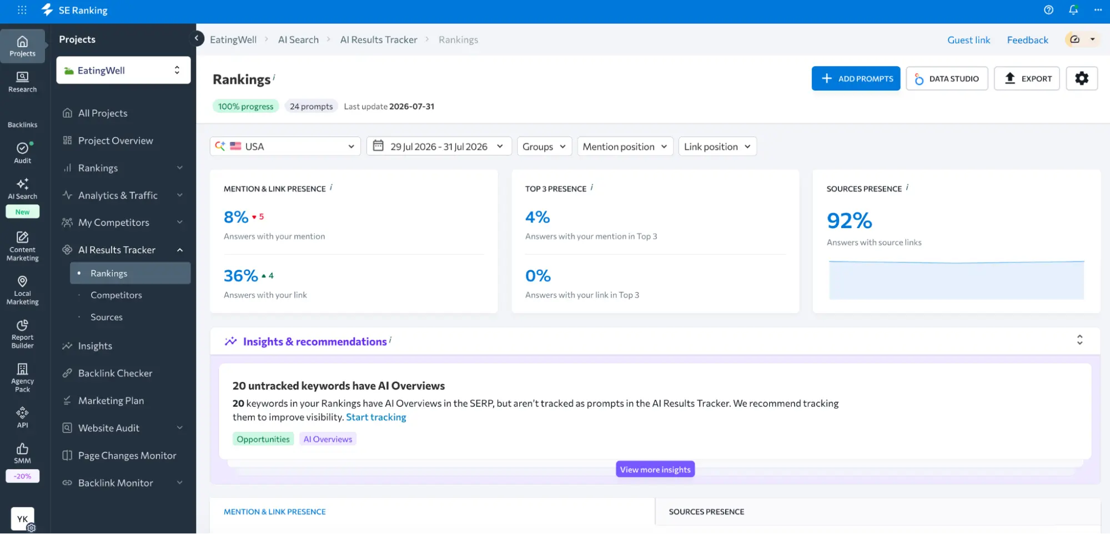Go to EatingWell breadcrumb
Screen dimensions: 1110x534
tap(233, 39)
